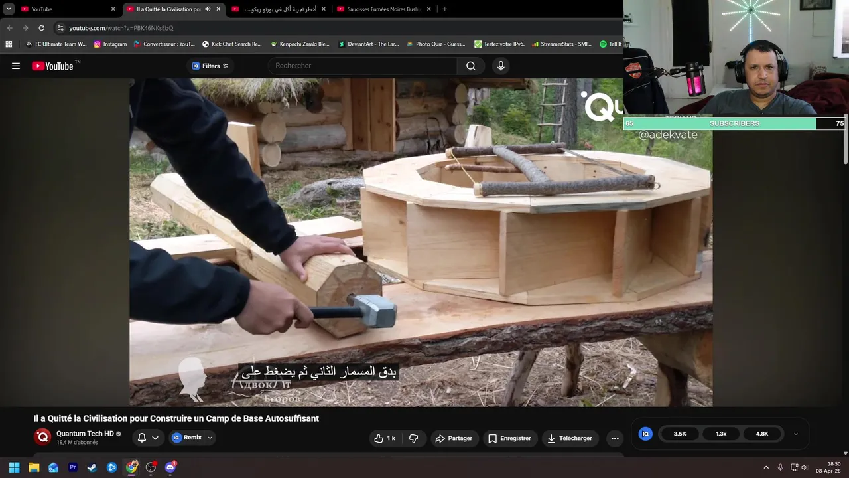This screenshot has width=849, height=478.
Task: Open the Quantum Tech HD channel avatar
Action: [x=43, y=437]
